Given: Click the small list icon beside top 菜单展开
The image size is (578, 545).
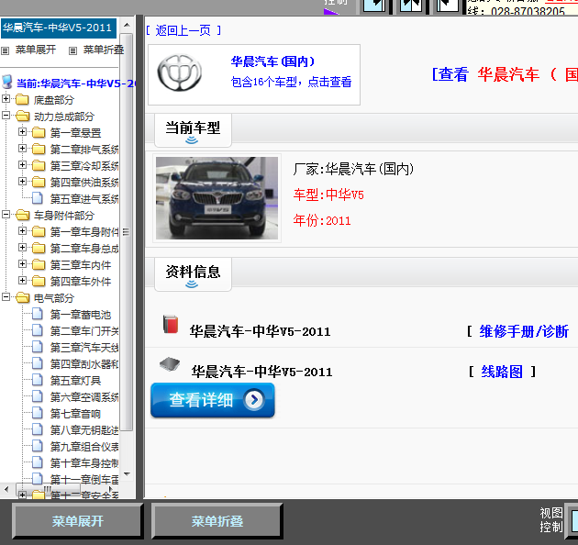Looking at the screenshot, I should tap(5, 50).
